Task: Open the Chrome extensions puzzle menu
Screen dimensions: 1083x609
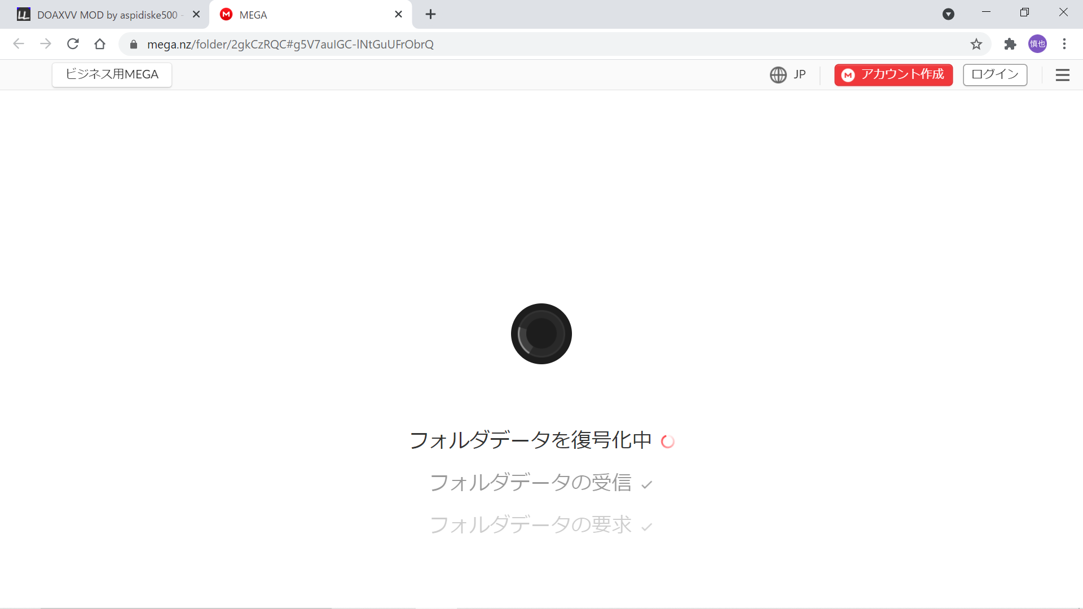Action: pyautogui.click(x=1010, y=44)
